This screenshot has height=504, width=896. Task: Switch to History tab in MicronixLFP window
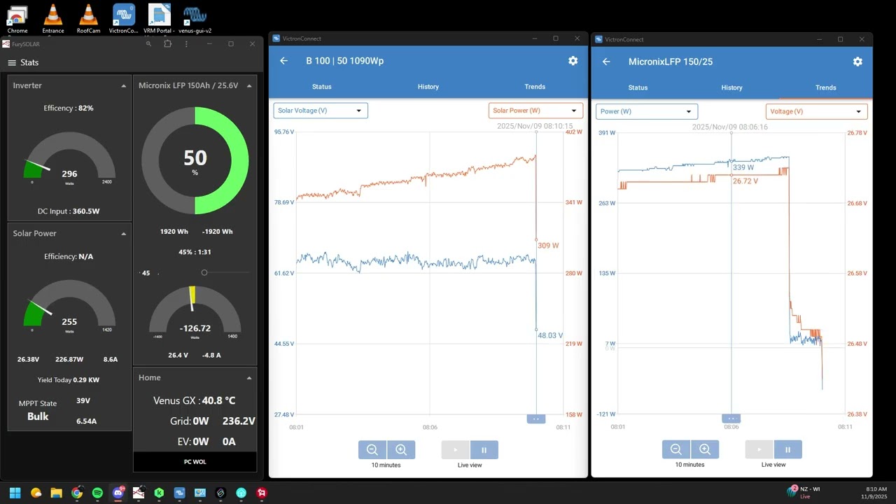pyautogui.click(x=731, y=87)
